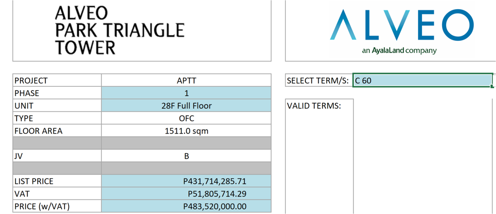Click the Alveo AyalaLand company logo
Viewport: 496px width, 214px height.
tap(402, 32)
